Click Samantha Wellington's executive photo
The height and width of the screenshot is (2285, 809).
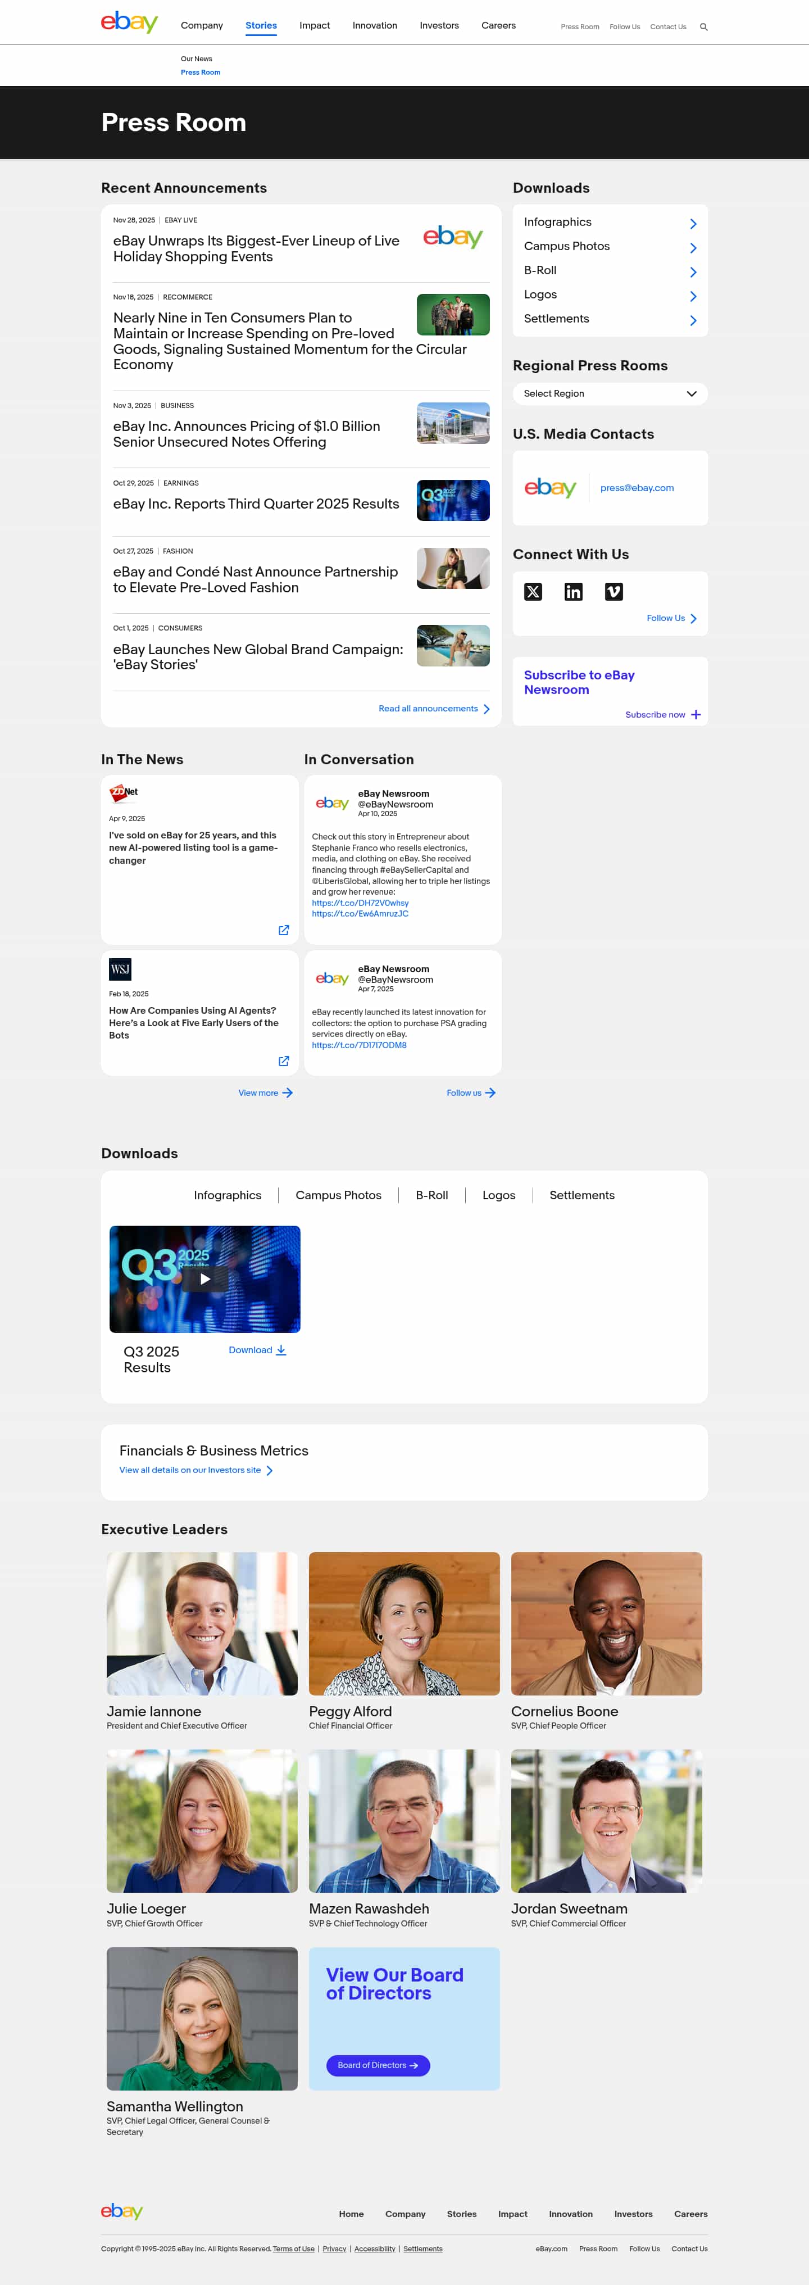pyautogui.click(x=202, y=2019)
